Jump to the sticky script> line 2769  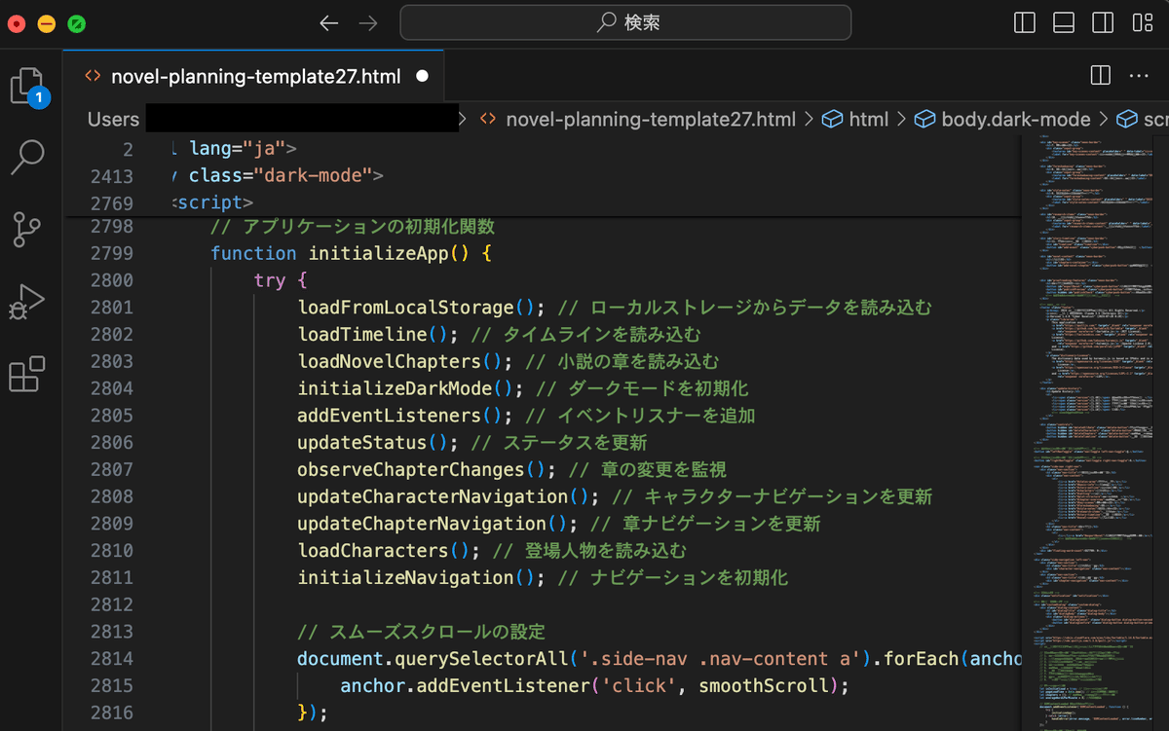pos(212,203)
